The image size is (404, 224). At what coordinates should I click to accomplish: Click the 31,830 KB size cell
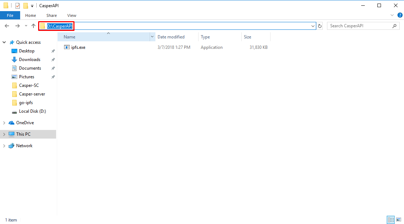[x=258, y=47]
